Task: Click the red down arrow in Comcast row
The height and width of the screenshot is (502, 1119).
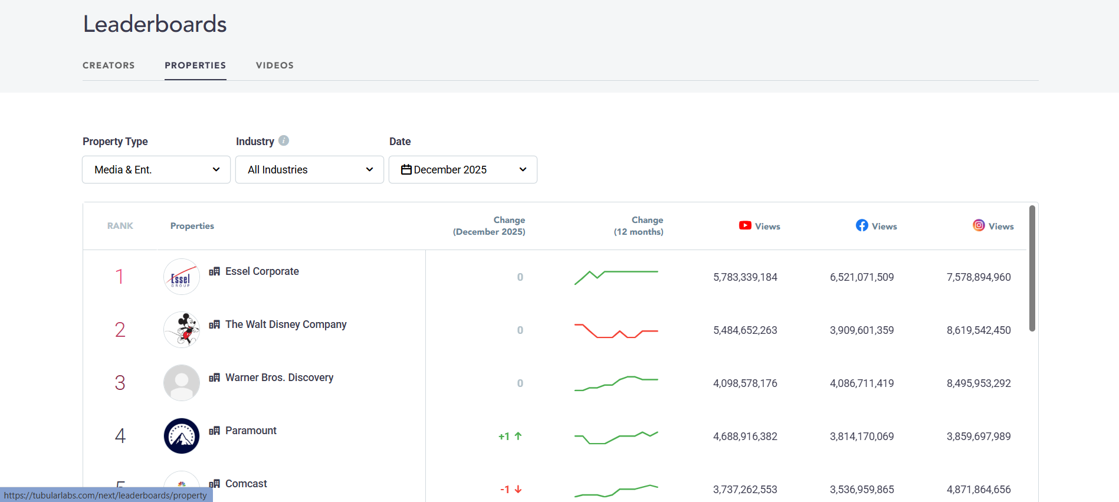Action: [x=518, y=490]
